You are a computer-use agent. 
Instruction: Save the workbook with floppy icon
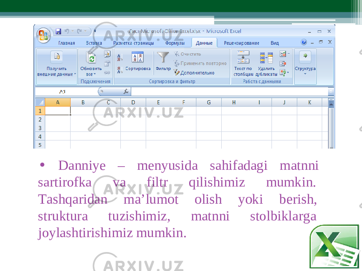(58, 31)
